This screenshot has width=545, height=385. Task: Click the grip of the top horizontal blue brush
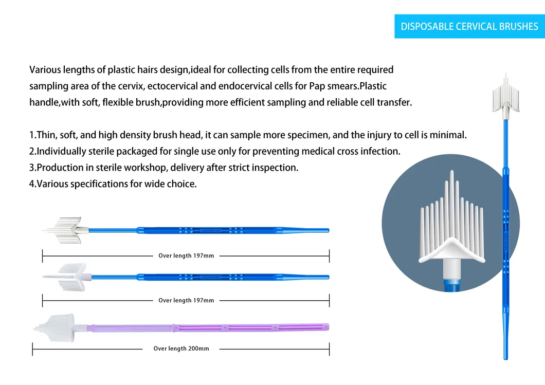coord(211,230)
